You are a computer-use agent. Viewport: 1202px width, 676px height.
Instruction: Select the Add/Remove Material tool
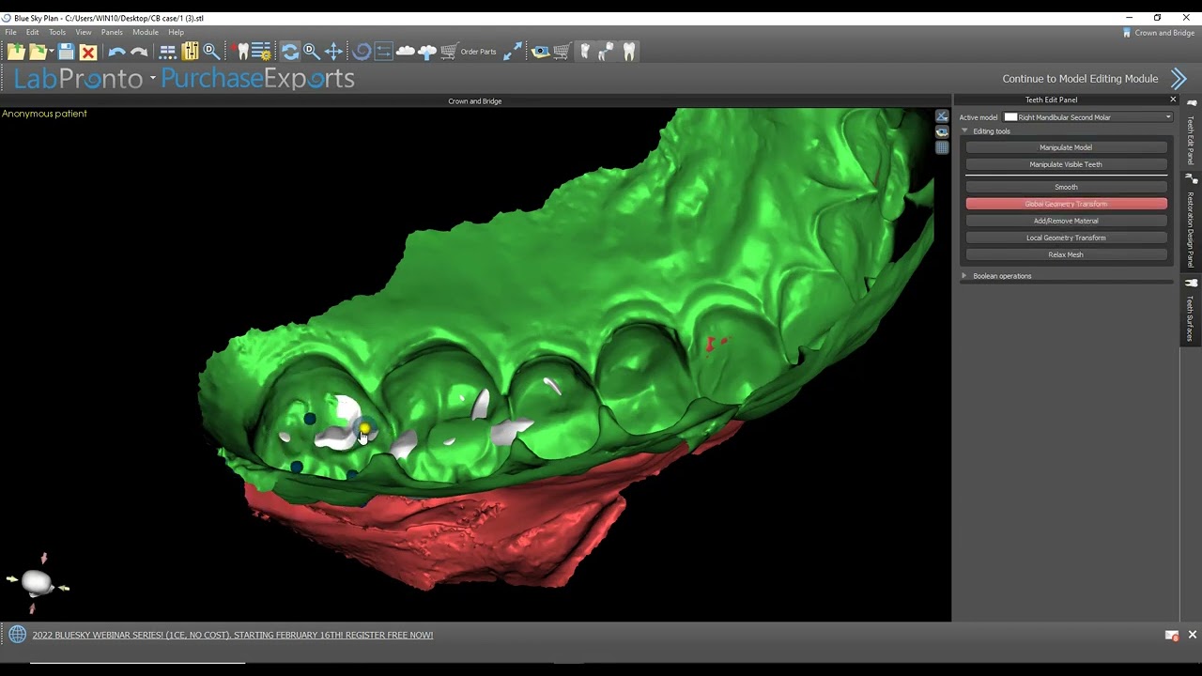pos(1066,221)
